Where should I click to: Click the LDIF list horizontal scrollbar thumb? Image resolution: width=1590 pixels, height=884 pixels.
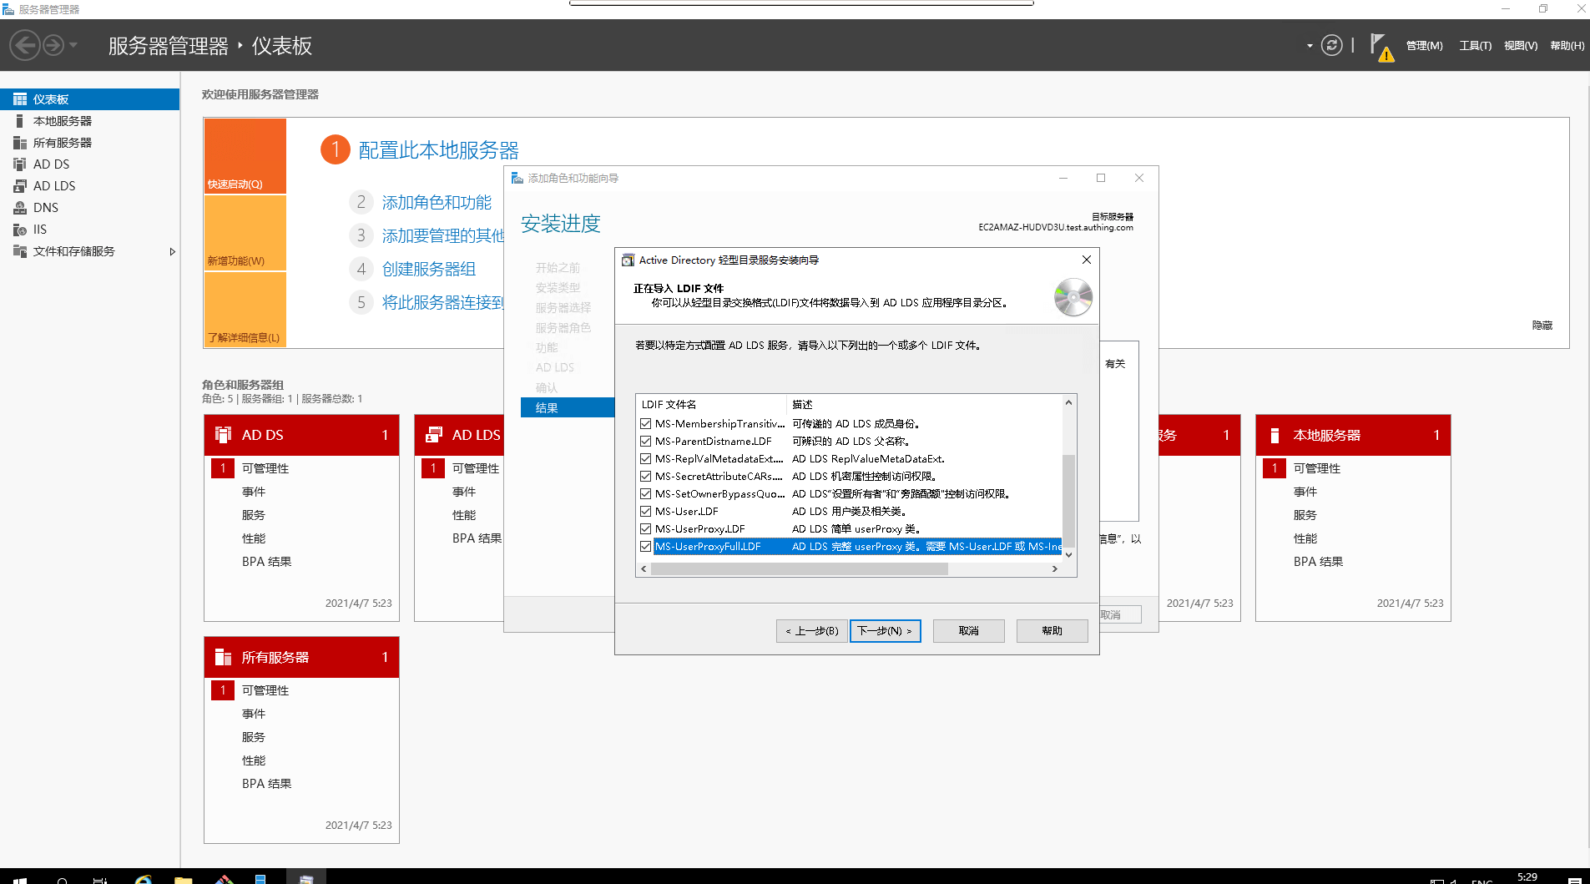pos(799,569)
